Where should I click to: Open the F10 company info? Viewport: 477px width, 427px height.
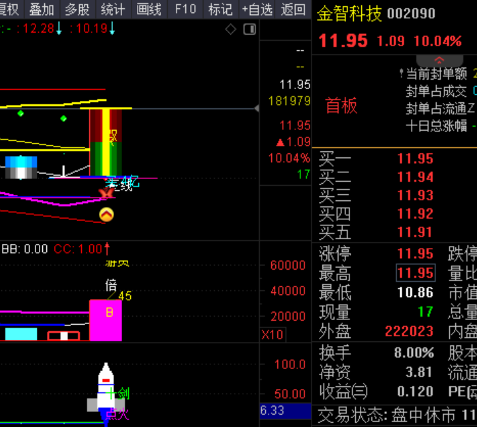185,9
